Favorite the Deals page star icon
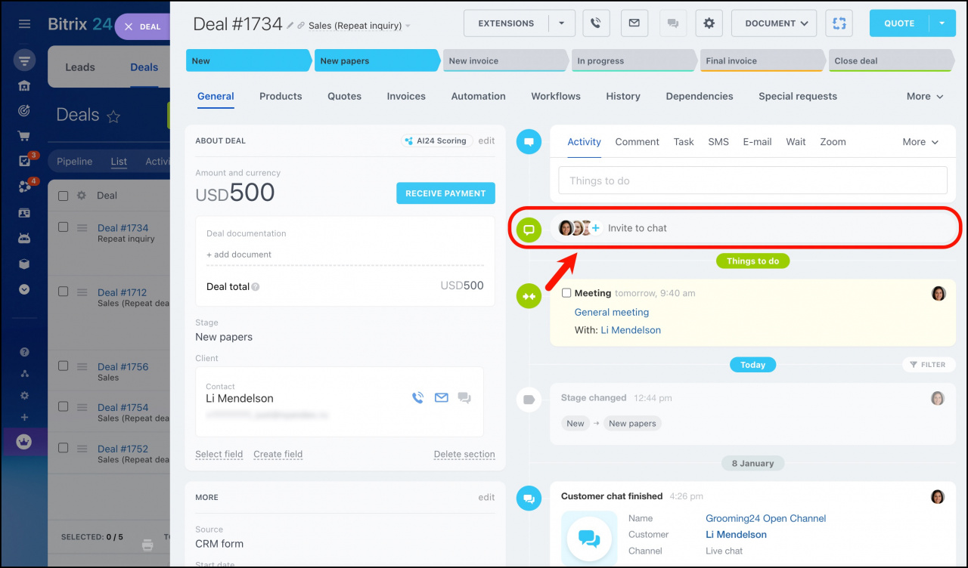The width and height of the screenshot is (968, 568). point(113,116)
